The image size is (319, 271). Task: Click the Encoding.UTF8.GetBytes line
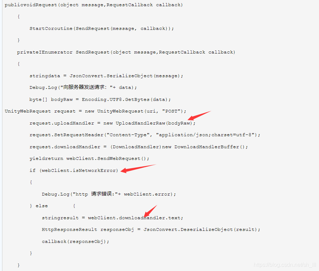[100, 99]
